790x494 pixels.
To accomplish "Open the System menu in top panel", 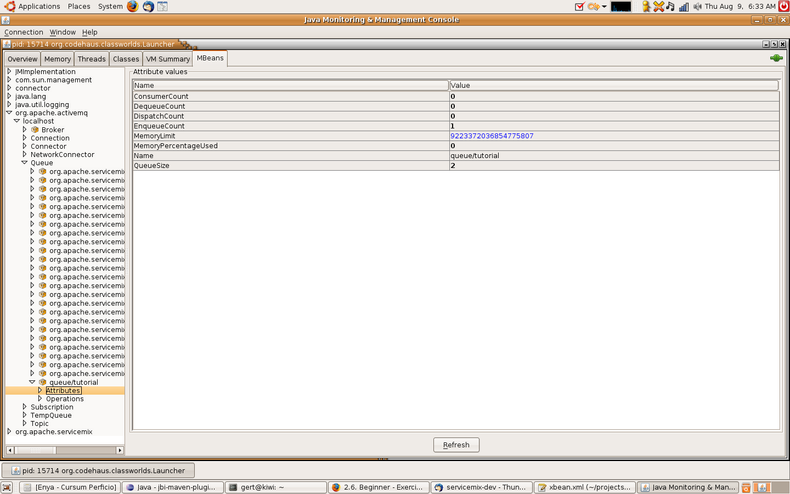I will click(110, 7).
